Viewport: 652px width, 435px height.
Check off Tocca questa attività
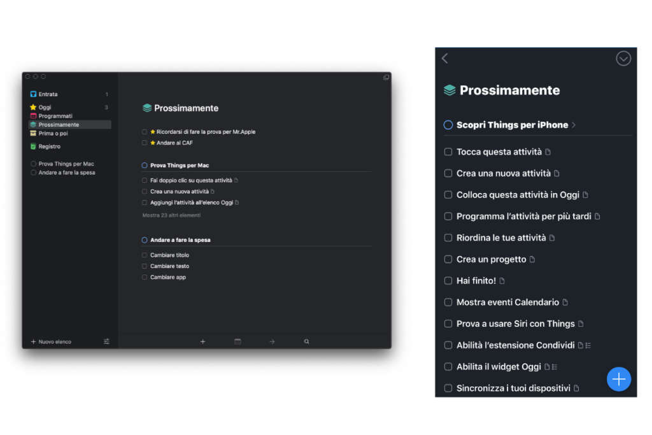click(x=448, y=152)
